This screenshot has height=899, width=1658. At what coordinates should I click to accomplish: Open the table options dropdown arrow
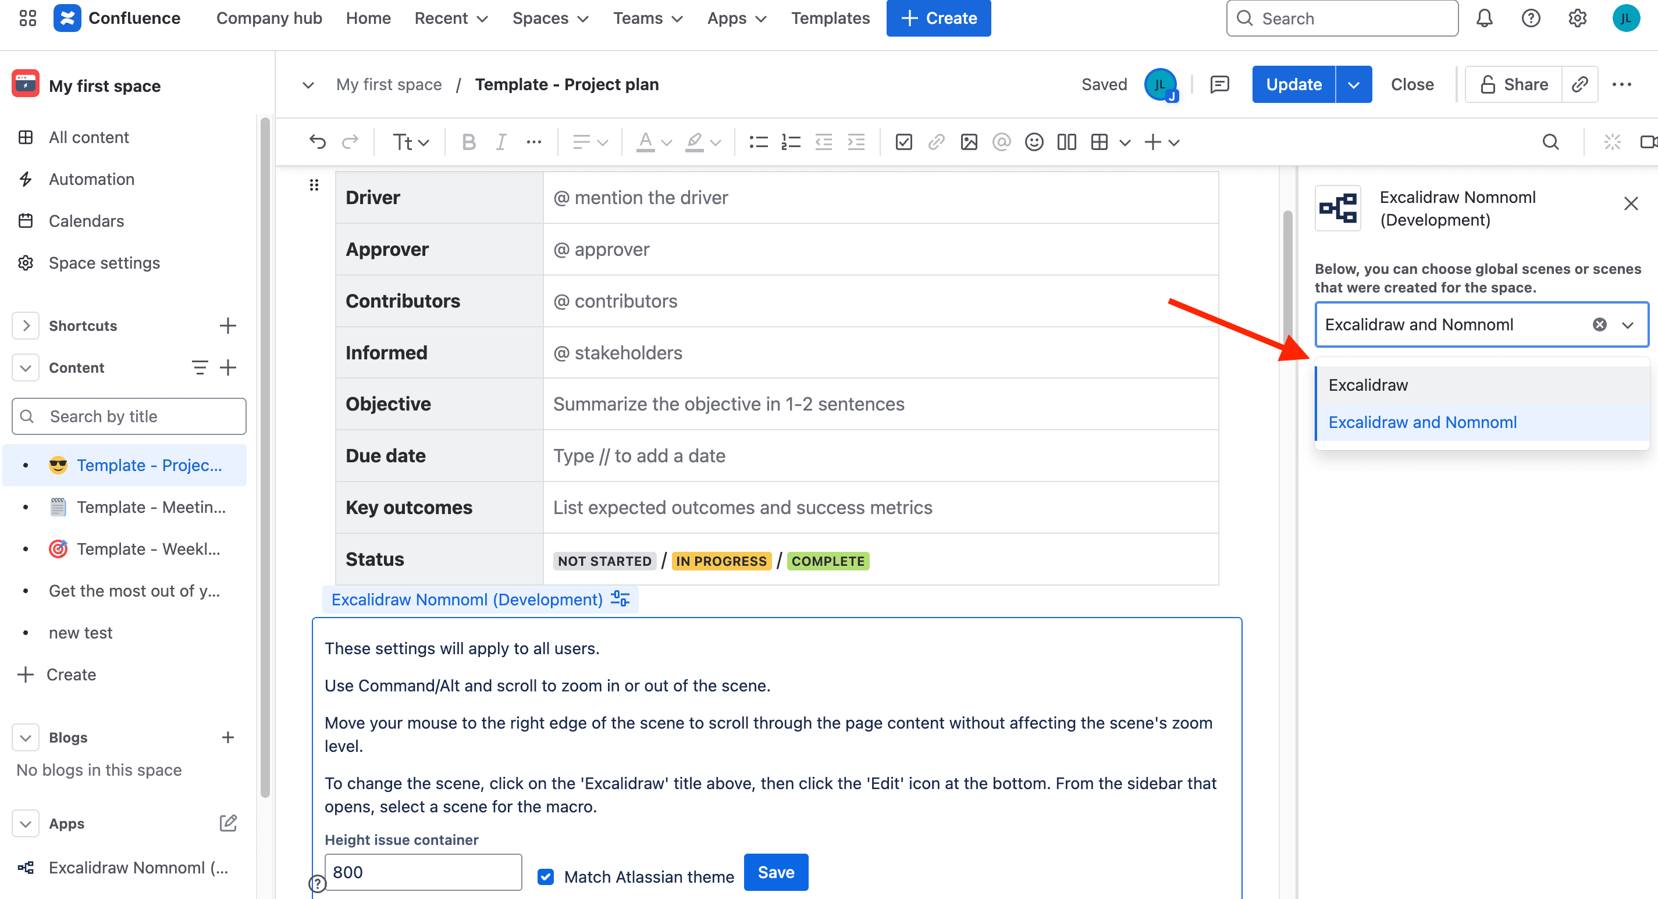1125,142
